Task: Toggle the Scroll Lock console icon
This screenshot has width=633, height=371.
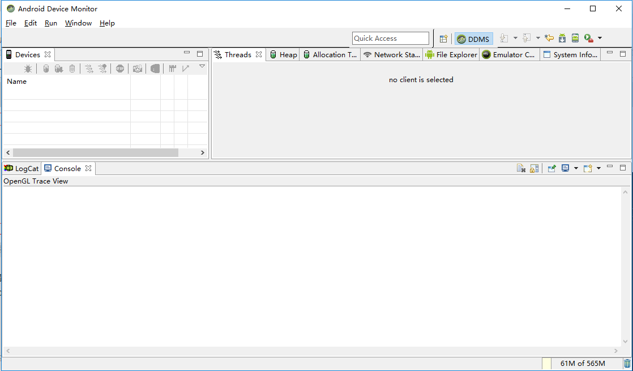Action: 534,168
